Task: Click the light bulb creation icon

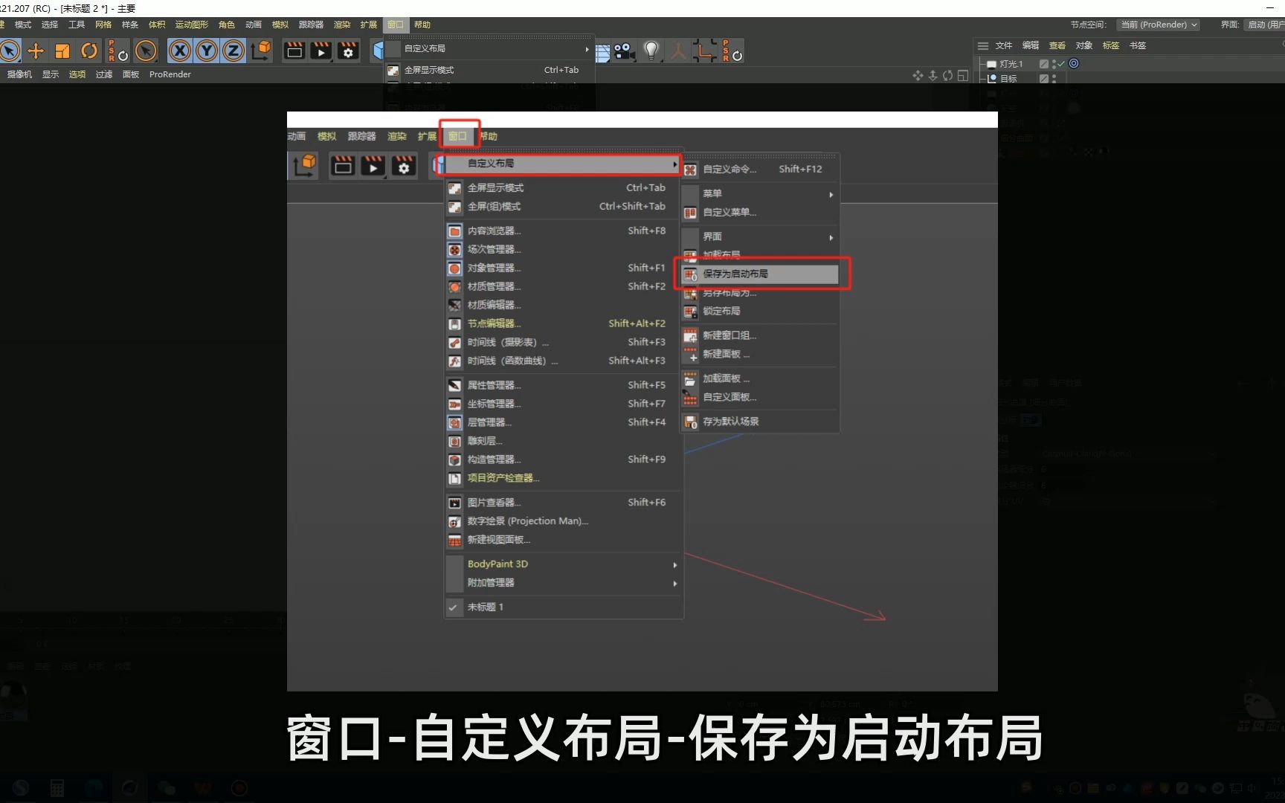Action: click(x=651, y=51)
